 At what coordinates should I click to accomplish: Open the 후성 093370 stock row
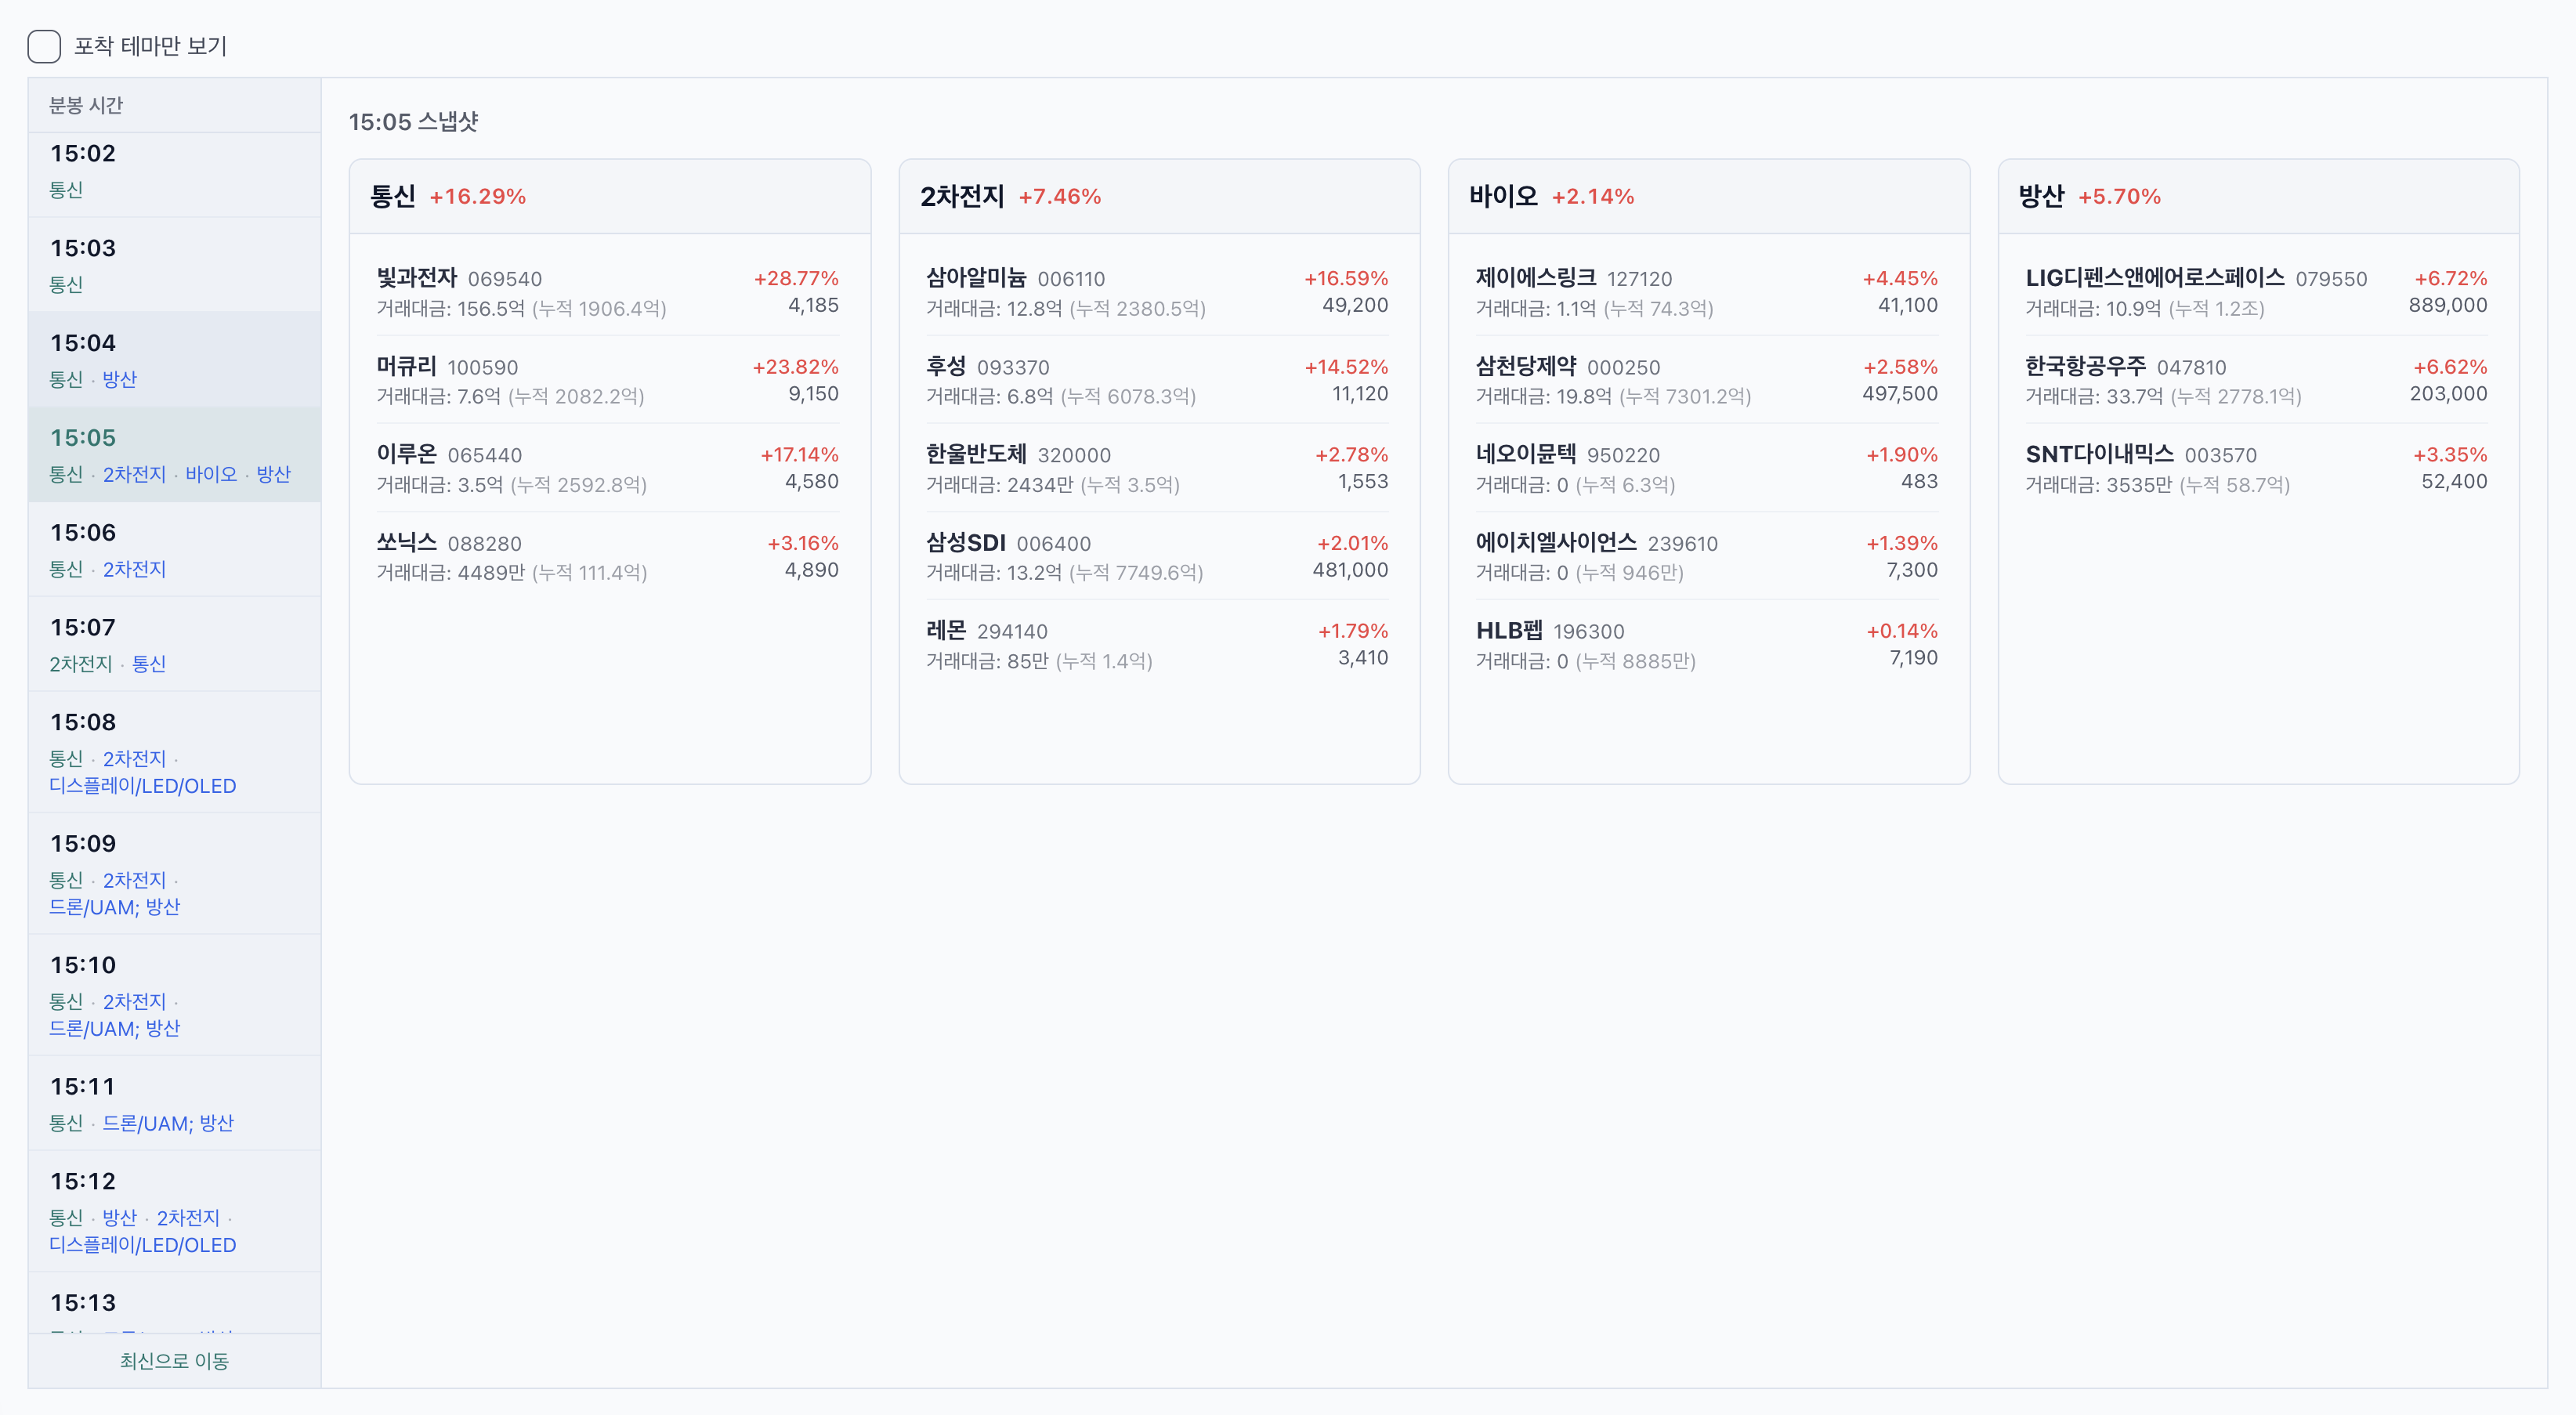pos(1157,380)
